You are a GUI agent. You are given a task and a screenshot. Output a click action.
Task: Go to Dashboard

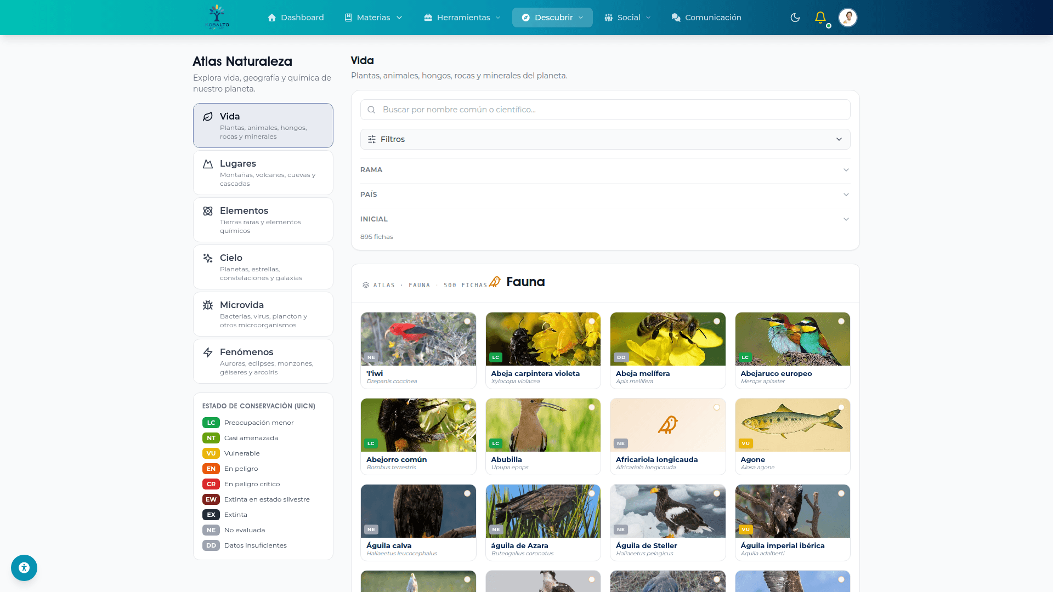click(296, 18)
